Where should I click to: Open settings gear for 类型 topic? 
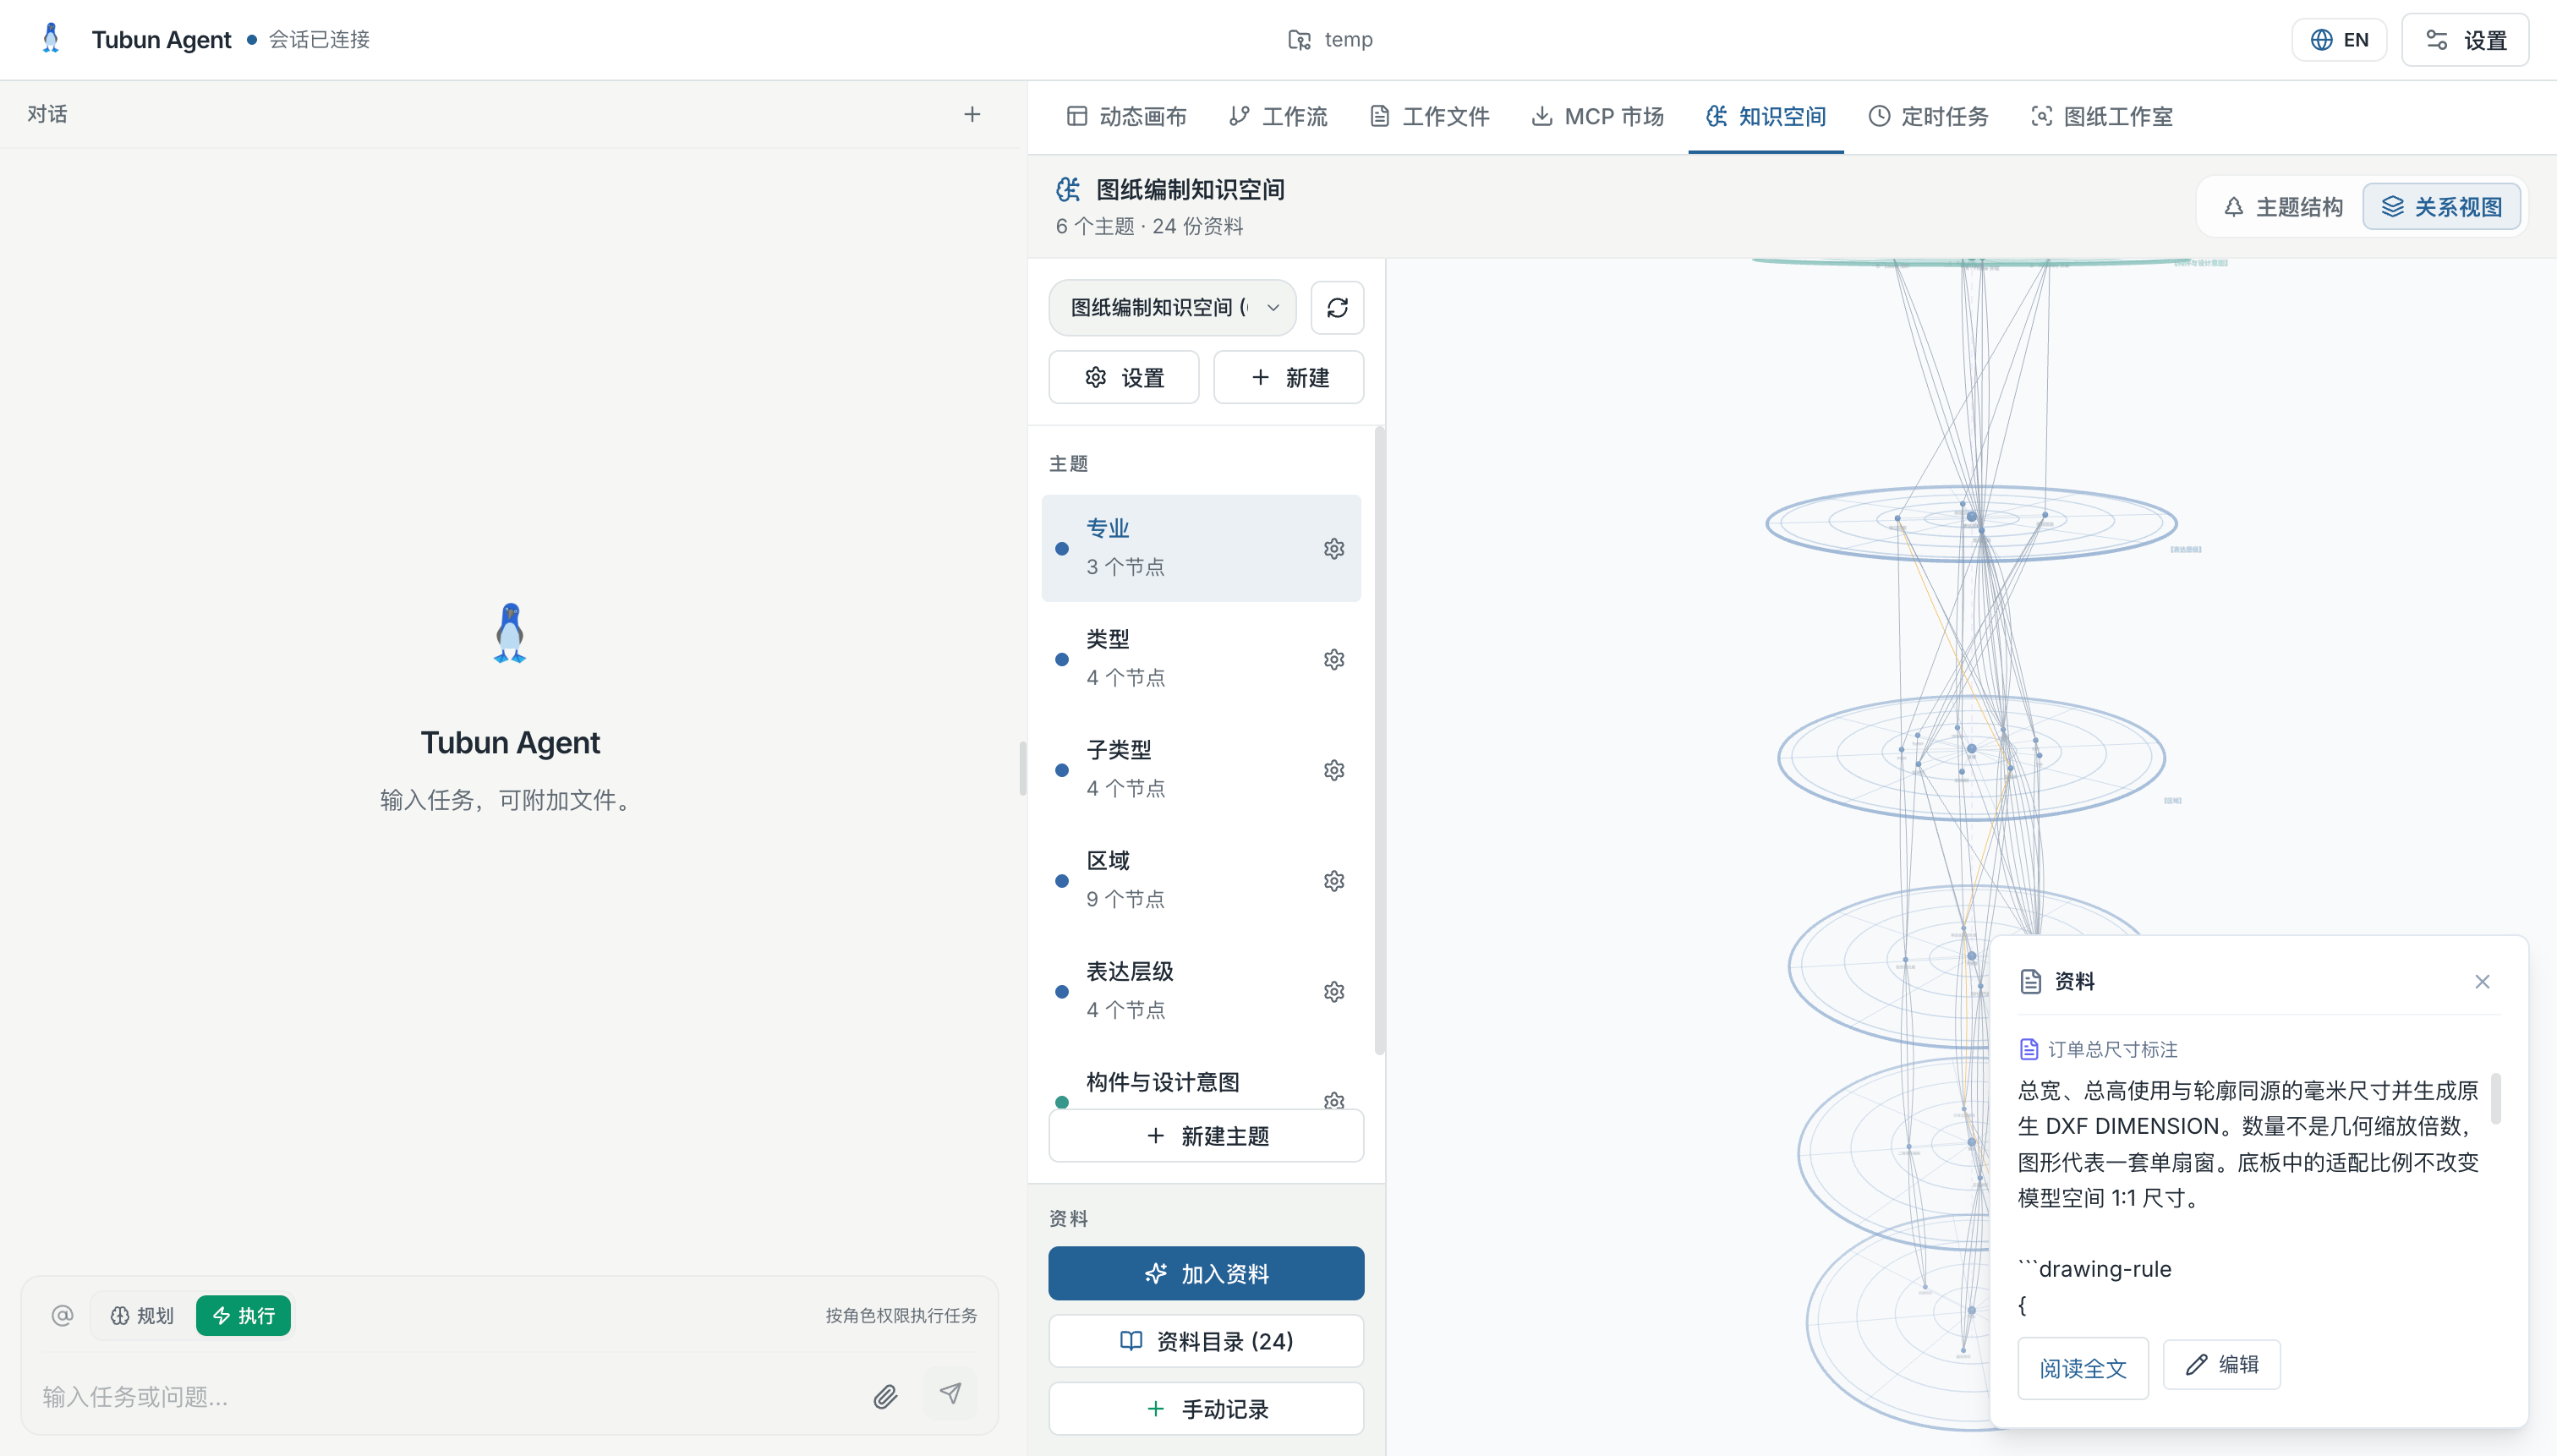[x=1333, y=659]
